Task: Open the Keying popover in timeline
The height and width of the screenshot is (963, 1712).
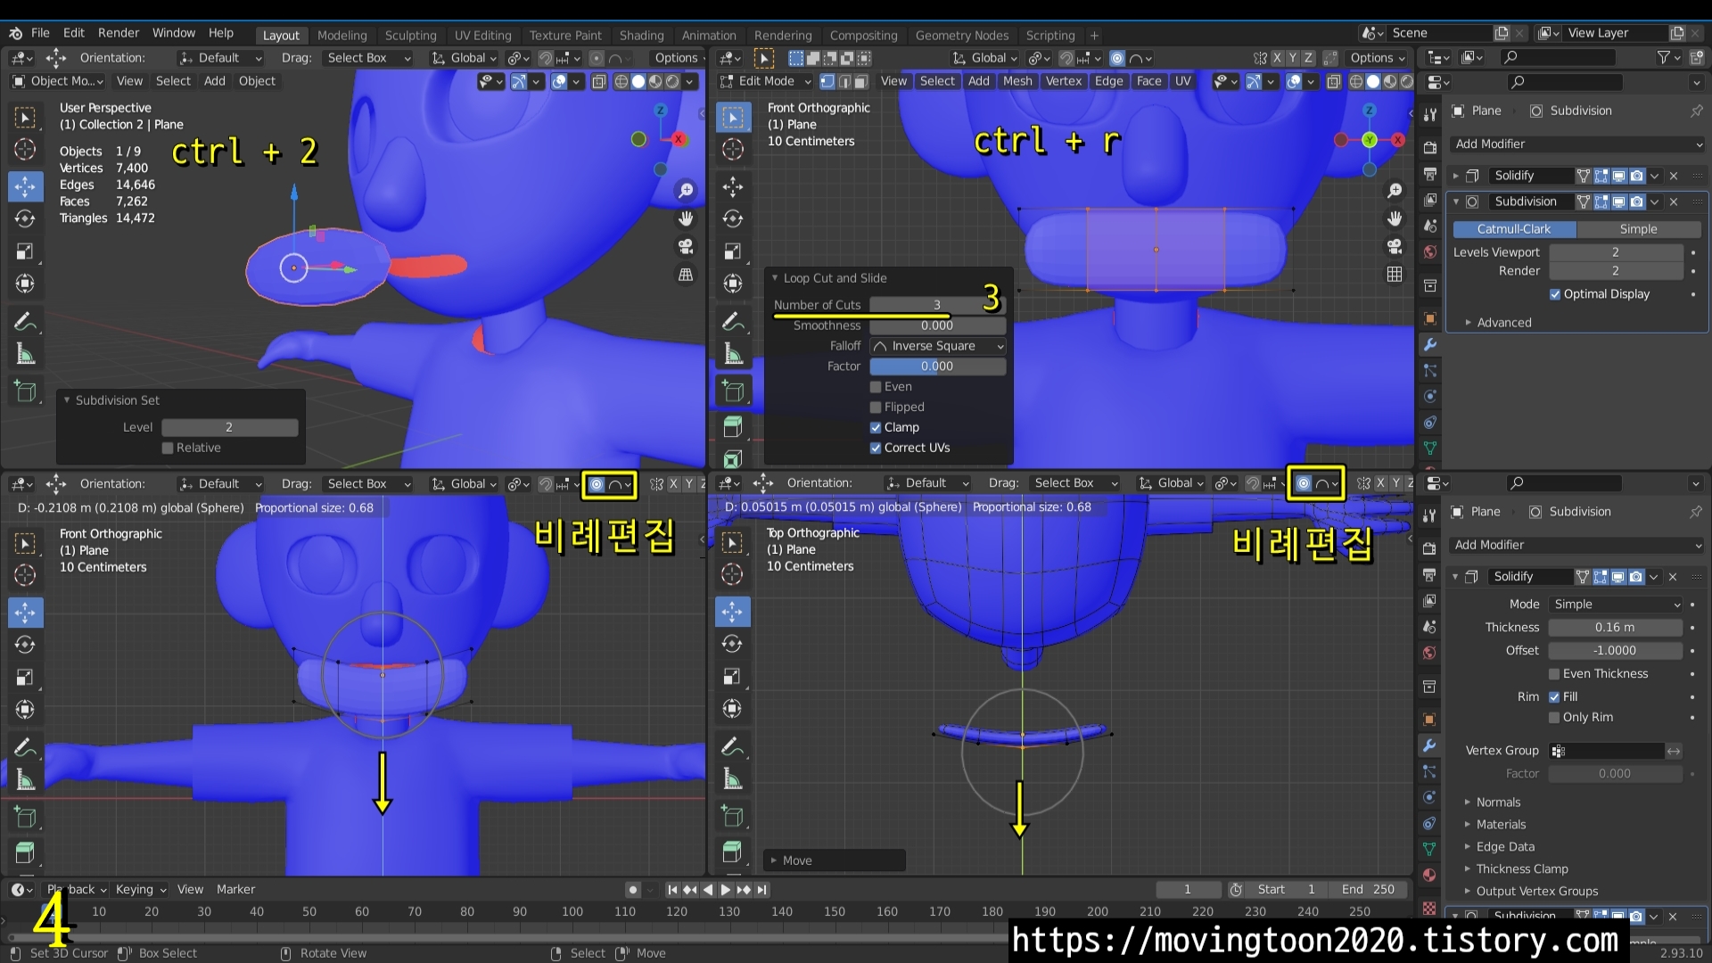Action: point(140,890)
